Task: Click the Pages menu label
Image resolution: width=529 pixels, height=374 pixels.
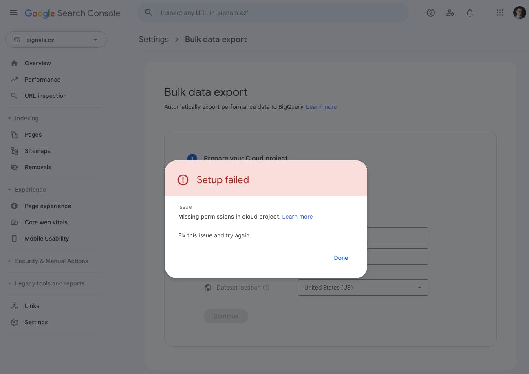Action: (x=33, y=135)
